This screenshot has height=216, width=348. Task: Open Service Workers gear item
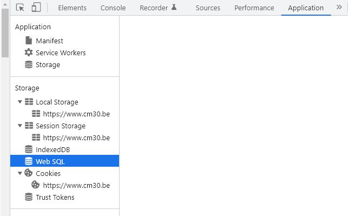pyautogui.click(x=55, y=53)
